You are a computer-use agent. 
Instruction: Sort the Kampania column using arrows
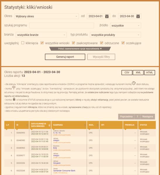tap(85, 125)
